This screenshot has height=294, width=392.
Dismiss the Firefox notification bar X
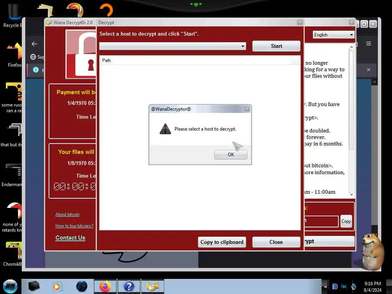click(x=369, y=70)
